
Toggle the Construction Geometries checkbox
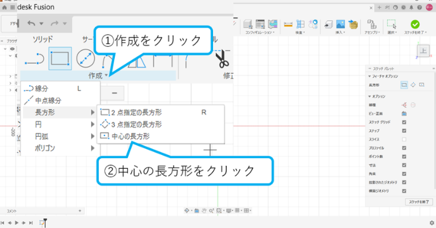tap(404, 191)
